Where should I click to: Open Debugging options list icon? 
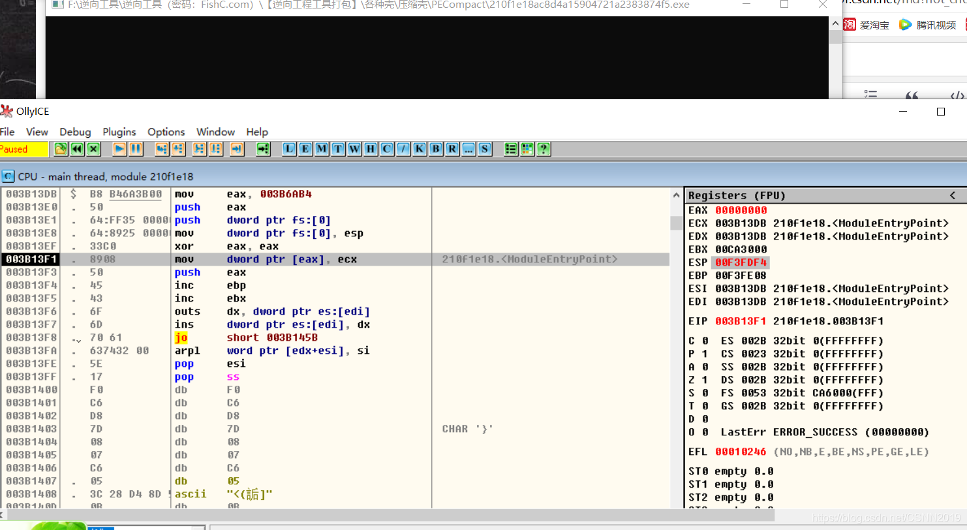(x=511, y=149)
